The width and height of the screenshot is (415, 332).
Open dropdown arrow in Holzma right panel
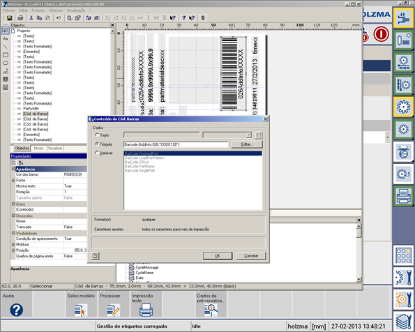coord(388,137)
